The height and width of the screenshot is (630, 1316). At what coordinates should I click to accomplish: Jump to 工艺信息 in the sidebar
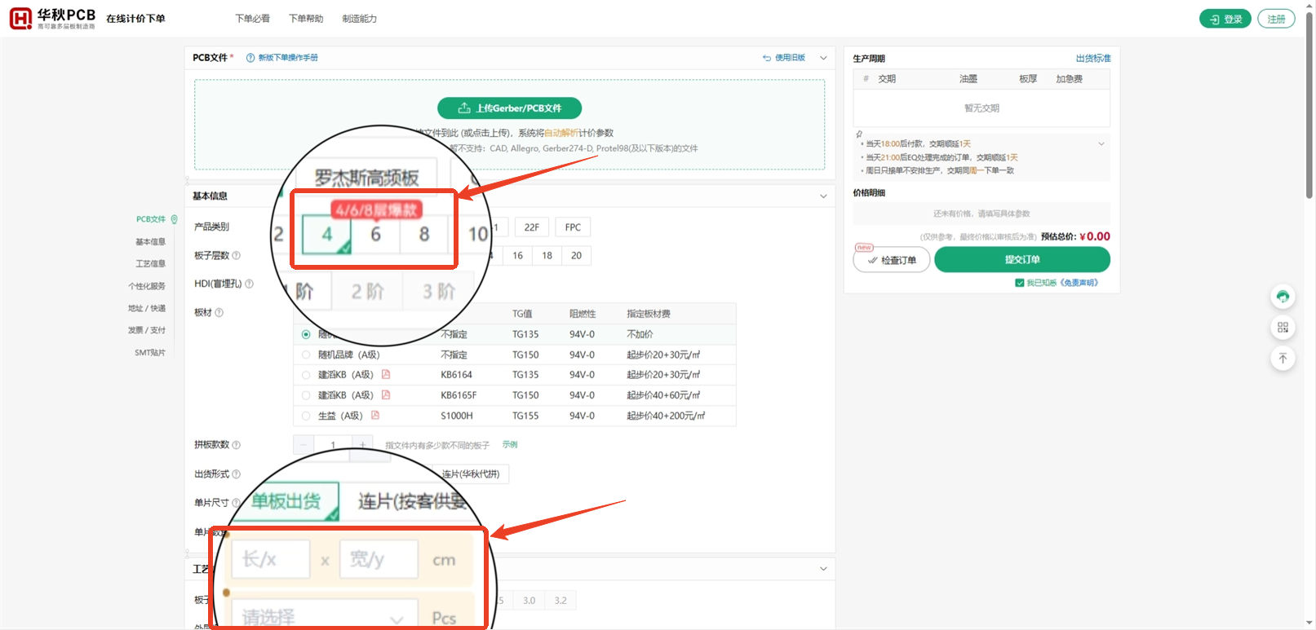point(151,264)
